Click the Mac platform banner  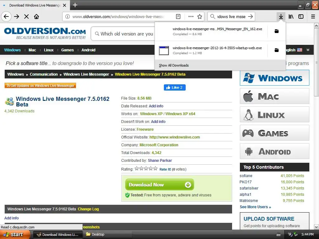tap(274, 96)
